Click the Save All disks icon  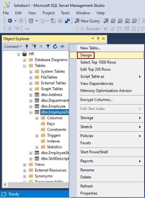coord(67,21)
